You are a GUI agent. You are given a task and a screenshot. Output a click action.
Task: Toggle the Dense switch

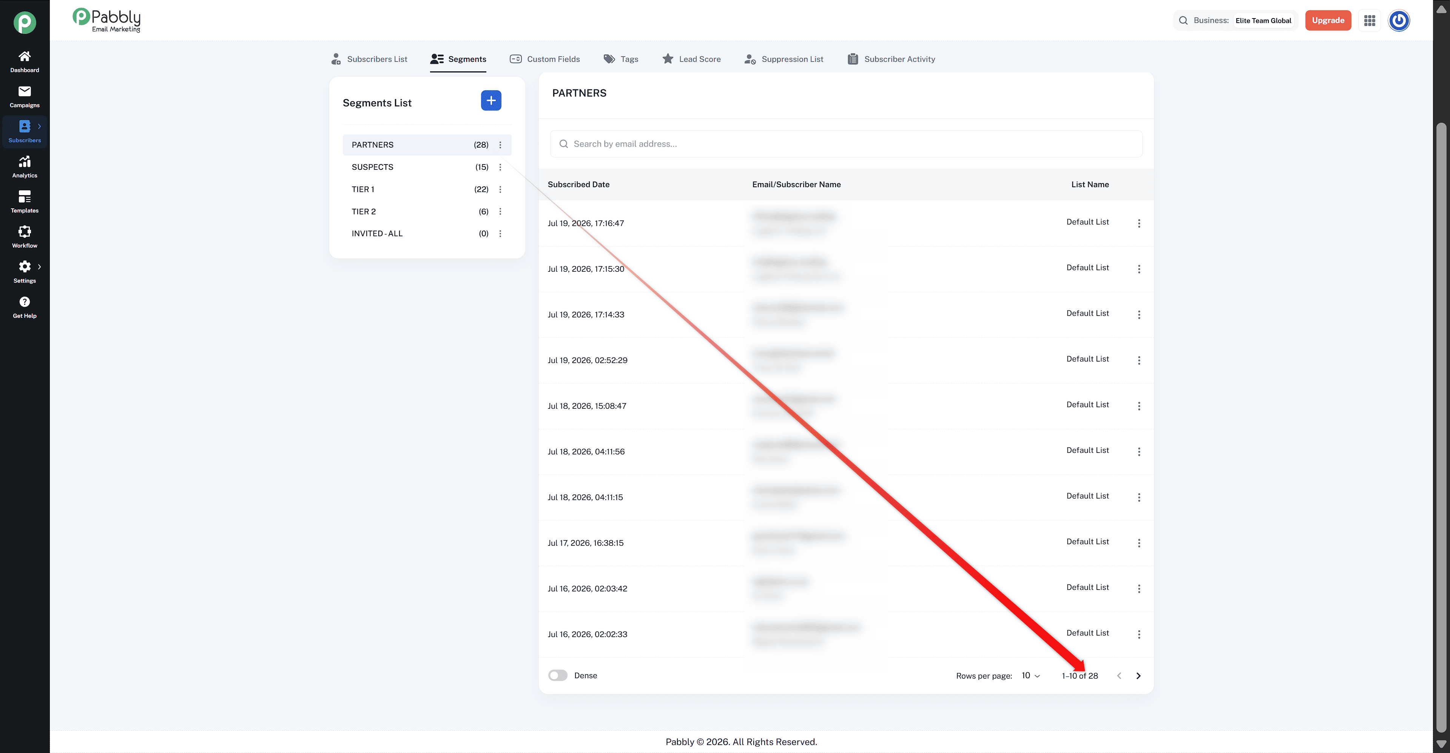558,675
